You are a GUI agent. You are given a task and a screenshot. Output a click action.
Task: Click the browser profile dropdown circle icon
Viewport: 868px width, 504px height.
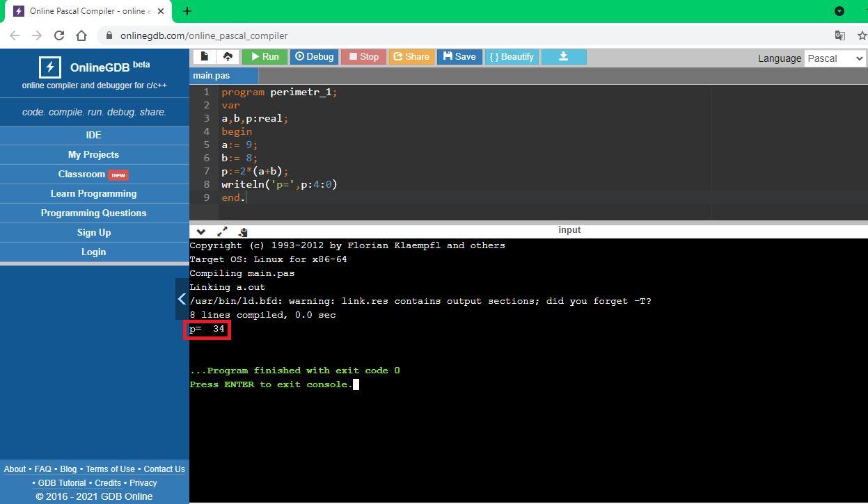pyautogui.click(x=839, y=11)
